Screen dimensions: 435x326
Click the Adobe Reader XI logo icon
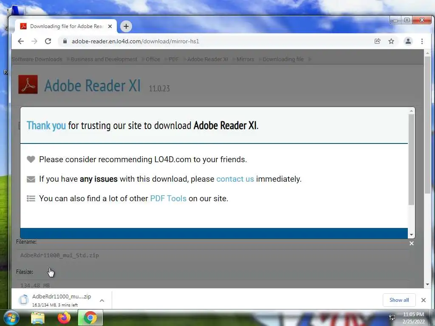pyautogui.click(x=28, y=84)
